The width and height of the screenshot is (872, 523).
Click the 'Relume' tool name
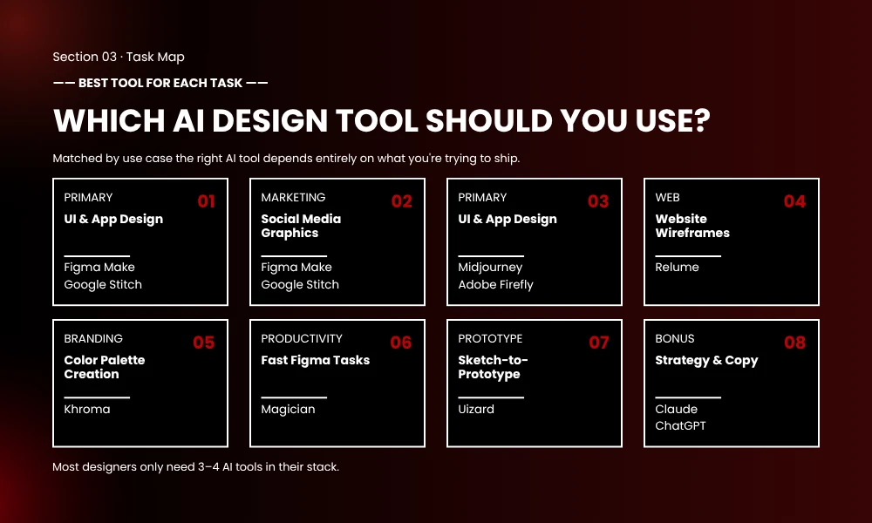point(677,268)
